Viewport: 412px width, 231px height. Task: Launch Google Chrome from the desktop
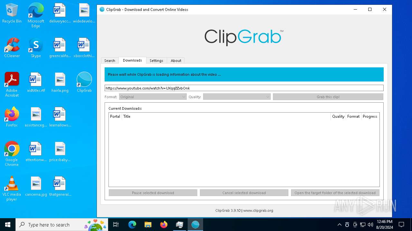tap(12, 154)
